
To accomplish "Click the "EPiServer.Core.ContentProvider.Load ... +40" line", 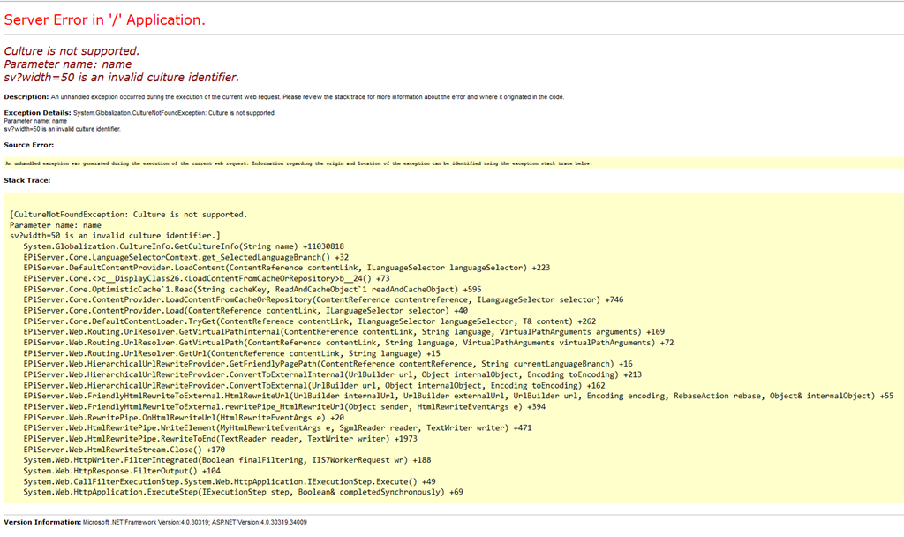I will (x=245, y=311).
